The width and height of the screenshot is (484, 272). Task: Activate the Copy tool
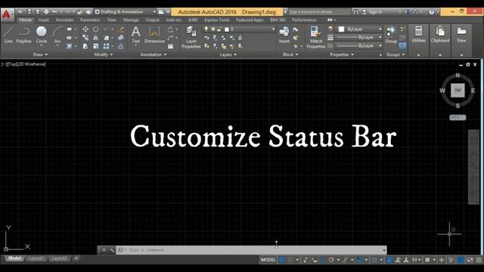[x=85, y=38]
